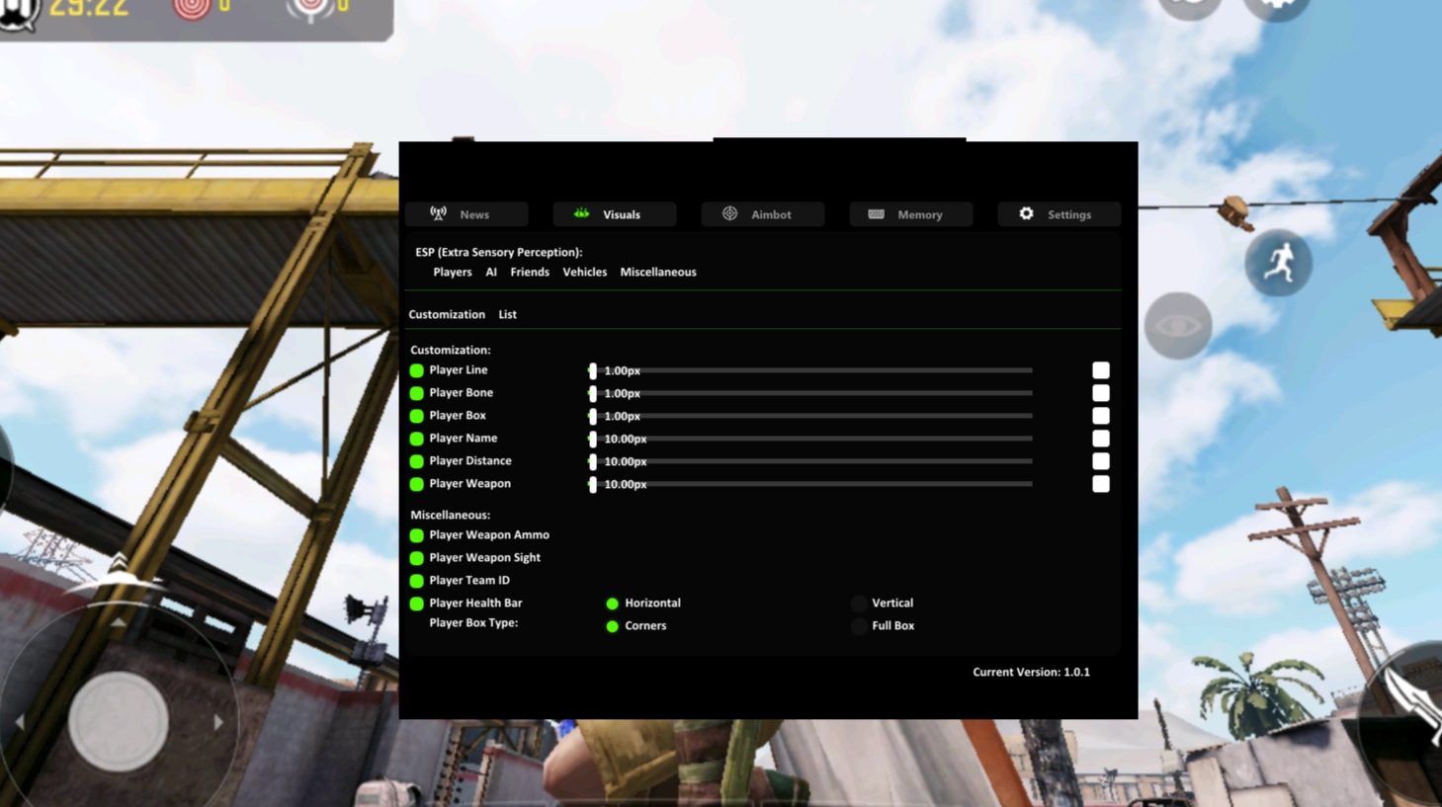Toggle the Player Name option
Image resolution: width=1442 pixels, height=807 pixels.
[417, 439]
